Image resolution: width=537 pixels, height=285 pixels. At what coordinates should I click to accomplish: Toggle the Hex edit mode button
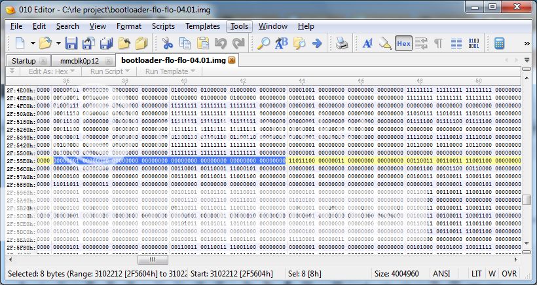(x=403, y=44)
